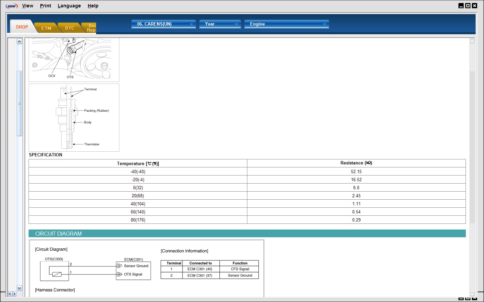Click content area scroll down arrow
Screen dimensions: 484x302
coord(472,294)
